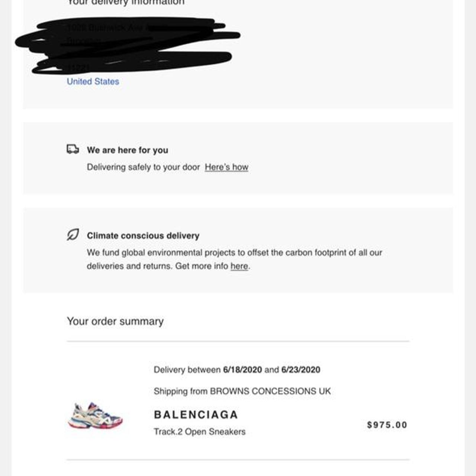Open the "Here's how" safe delivery link

[x=226, y=167]
